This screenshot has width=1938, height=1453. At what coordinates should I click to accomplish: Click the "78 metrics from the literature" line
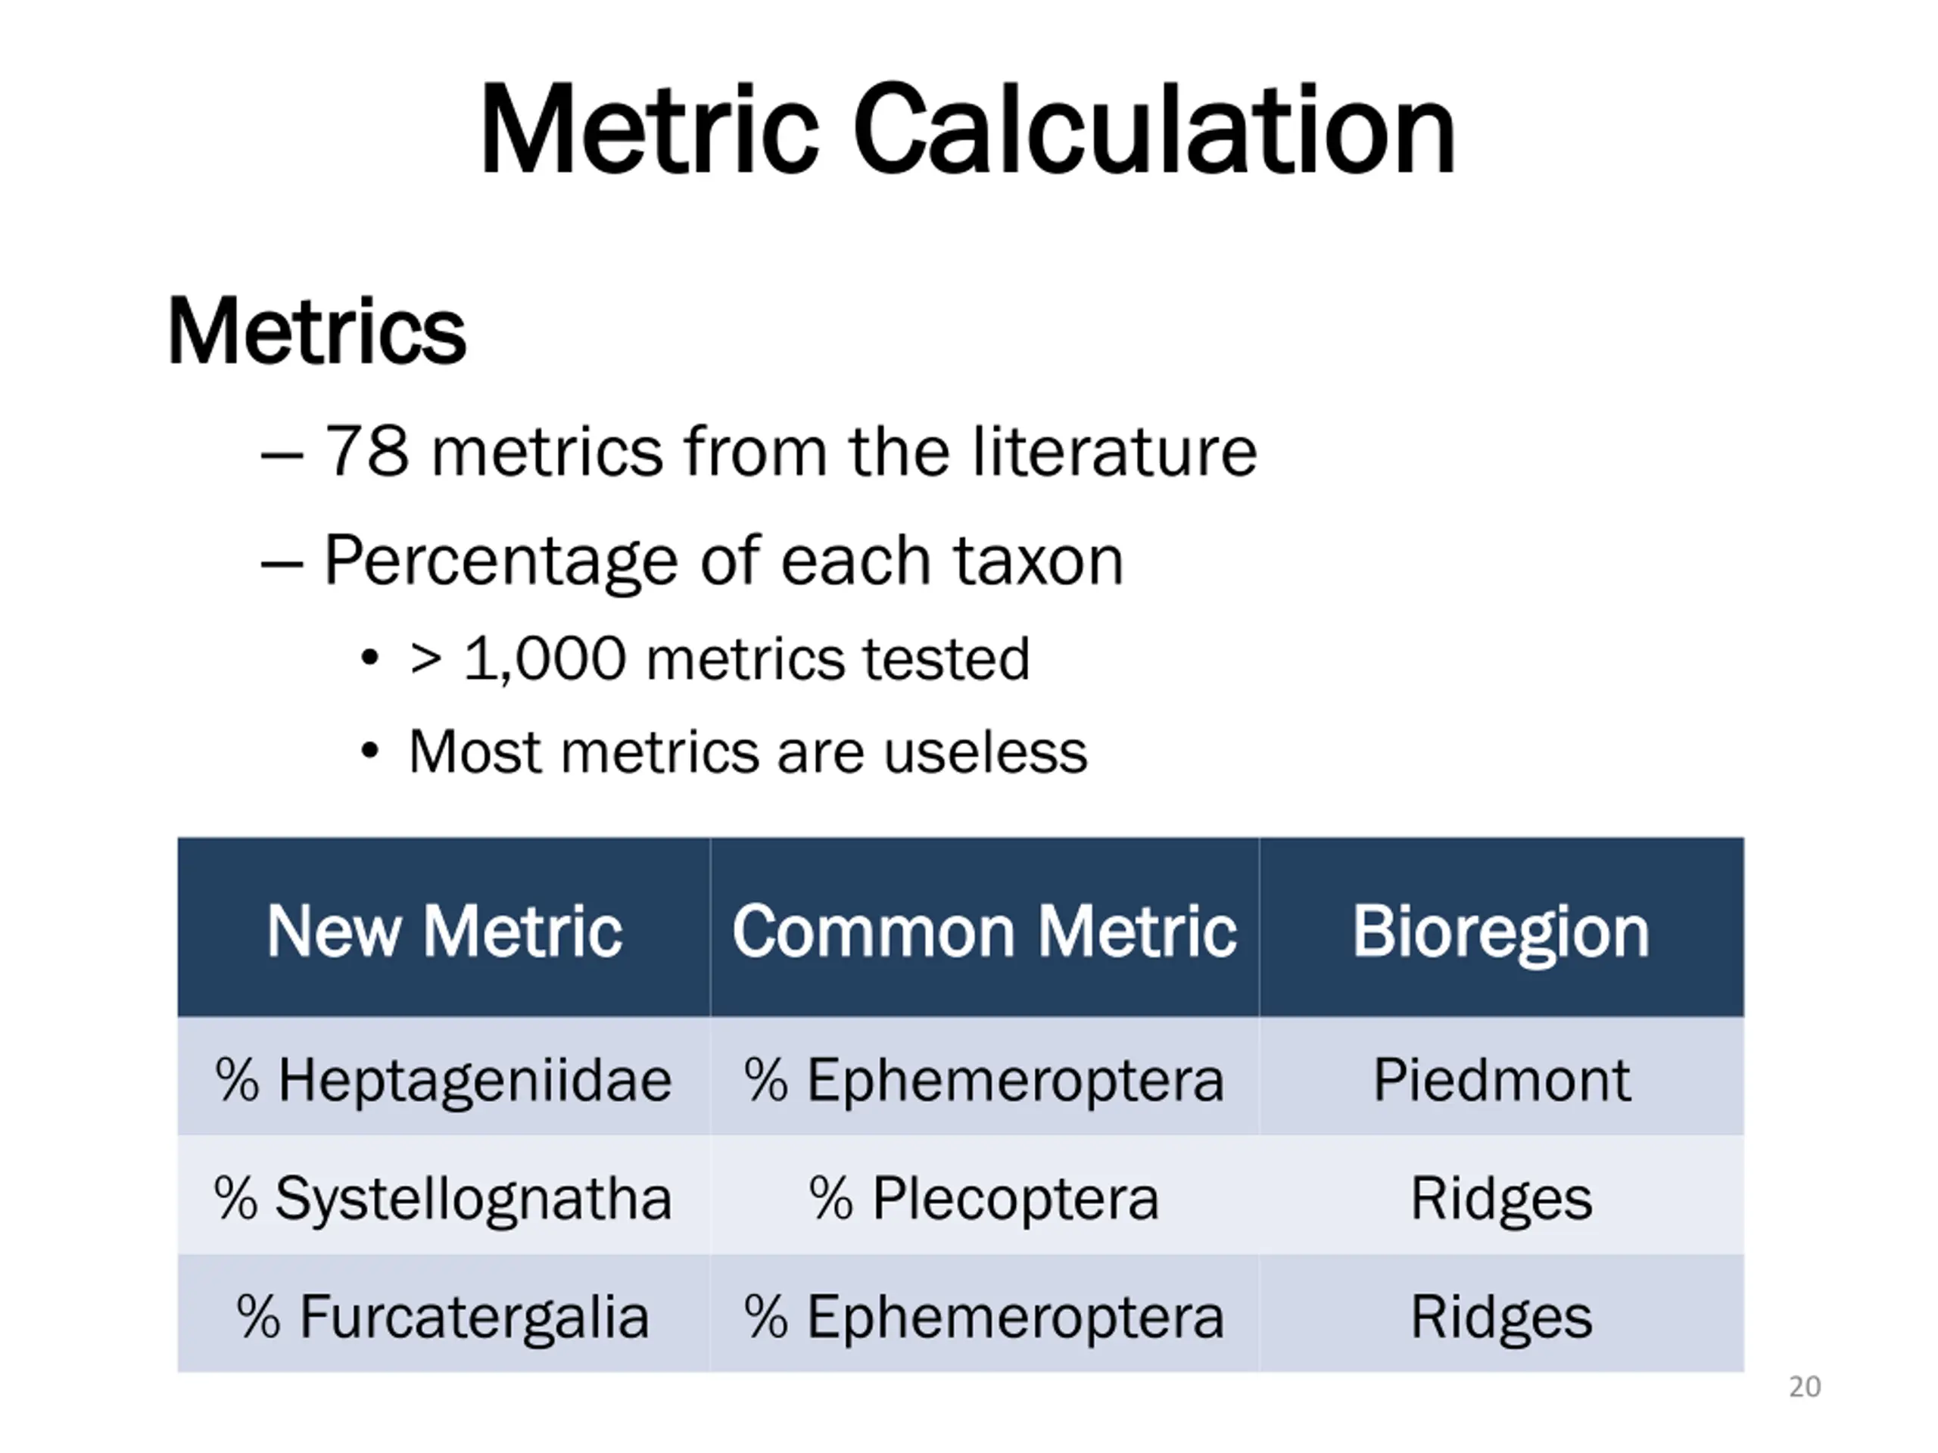(x=790, y=452)
